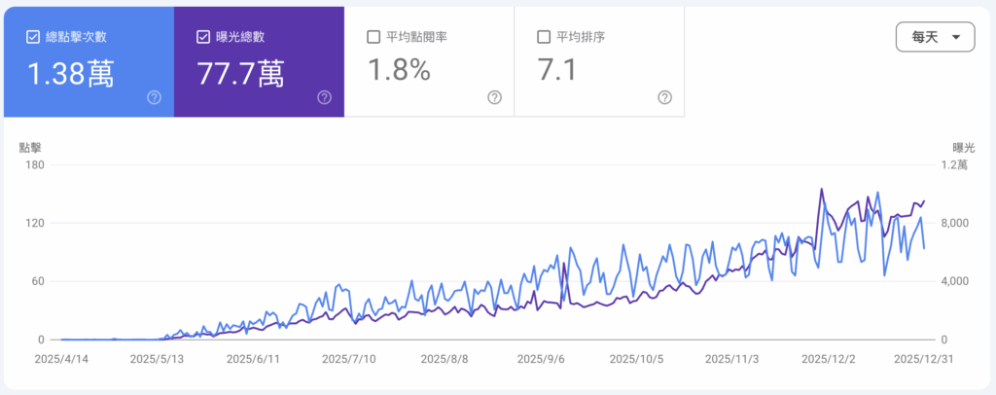The width and height of the screenshot is (996, 395).
Task: Click the 77.7萬 total impressions value
Action: (x=240, y=73)
